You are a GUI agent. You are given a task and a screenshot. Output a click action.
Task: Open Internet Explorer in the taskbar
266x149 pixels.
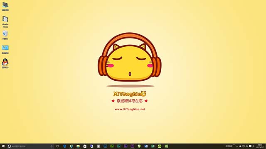[71, 146]
